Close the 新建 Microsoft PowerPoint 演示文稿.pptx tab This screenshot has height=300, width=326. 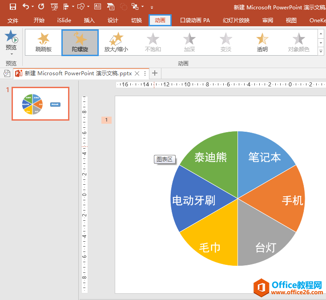[137, 73]
